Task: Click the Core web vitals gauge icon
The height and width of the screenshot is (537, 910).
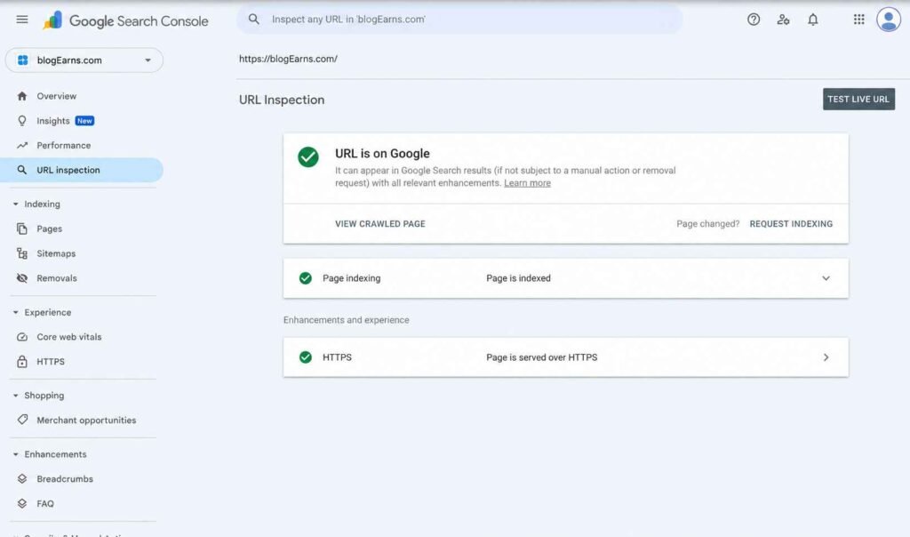Action: pyautogui.click(x=22, y=337)
